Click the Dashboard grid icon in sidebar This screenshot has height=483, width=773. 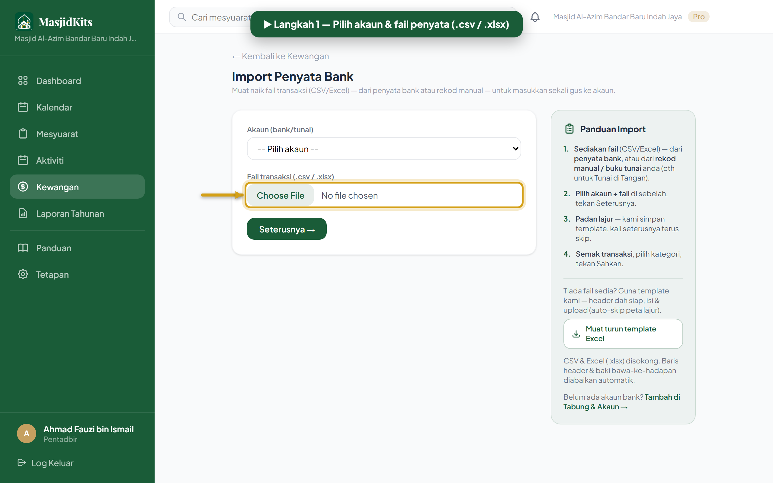[x=23, y=81]
